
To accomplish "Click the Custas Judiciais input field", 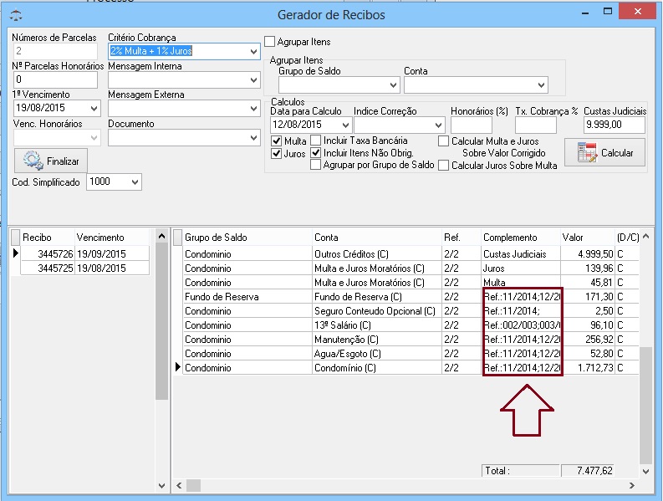I will tap(614, 125).
